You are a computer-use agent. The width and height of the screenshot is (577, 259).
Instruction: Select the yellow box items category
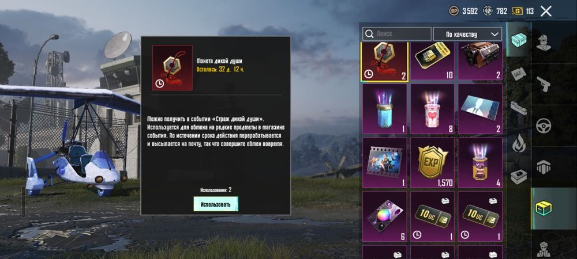[x=544, y=209]
